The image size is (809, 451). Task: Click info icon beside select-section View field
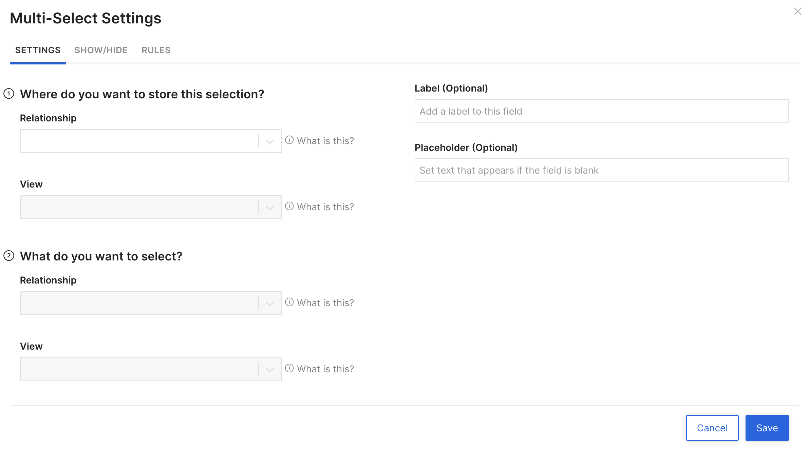click(289, 368)
